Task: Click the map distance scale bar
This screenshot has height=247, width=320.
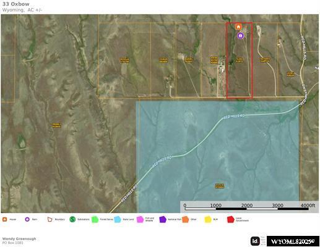Action: (x=246, y=209)
